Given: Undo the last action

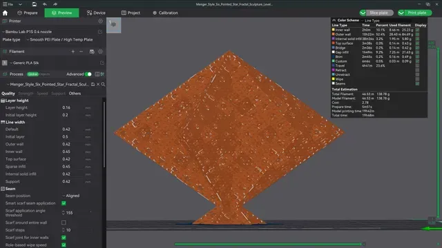Looking at the screenshot, I should [x=44, y=4].
